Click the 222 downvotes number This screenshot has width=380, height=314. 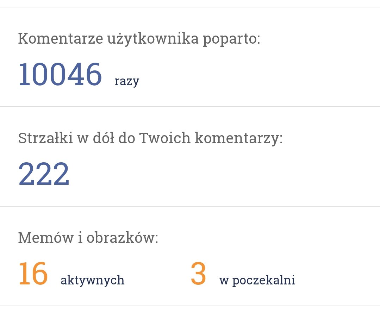44,174
